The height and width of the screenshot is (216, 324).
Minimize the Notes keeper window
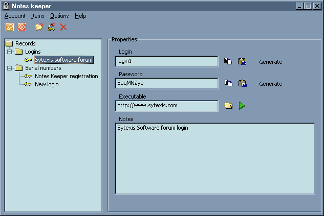click(x=299, y=6)
